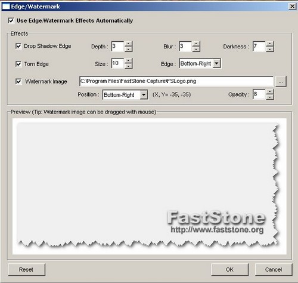
Task: Toggle Use Edge/Watermark Effects Automatically checkbox
Action: 11,20
